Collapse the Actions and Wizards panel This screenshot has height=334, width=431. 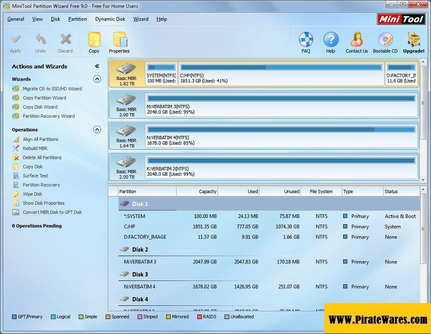pos(97,66)
